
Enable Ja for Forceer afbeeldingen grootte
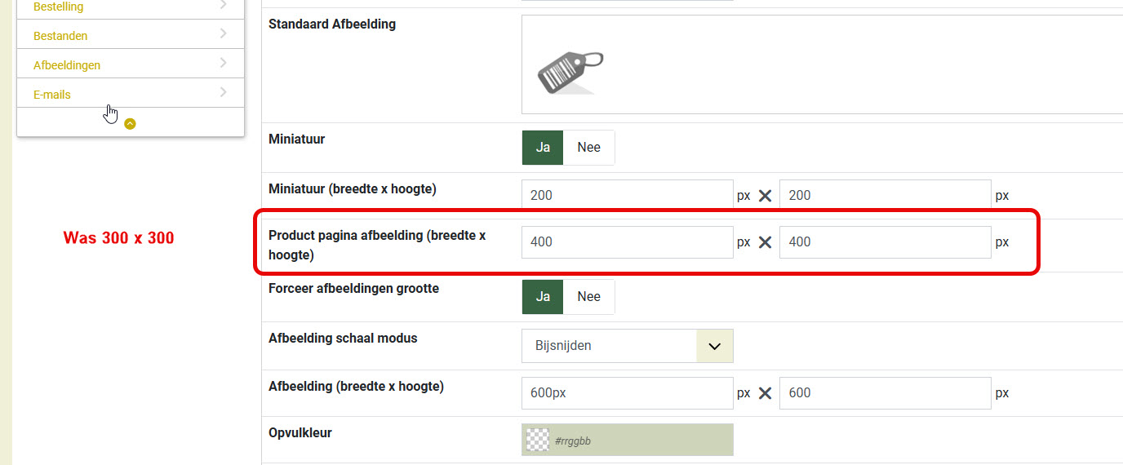click(543, 297)
